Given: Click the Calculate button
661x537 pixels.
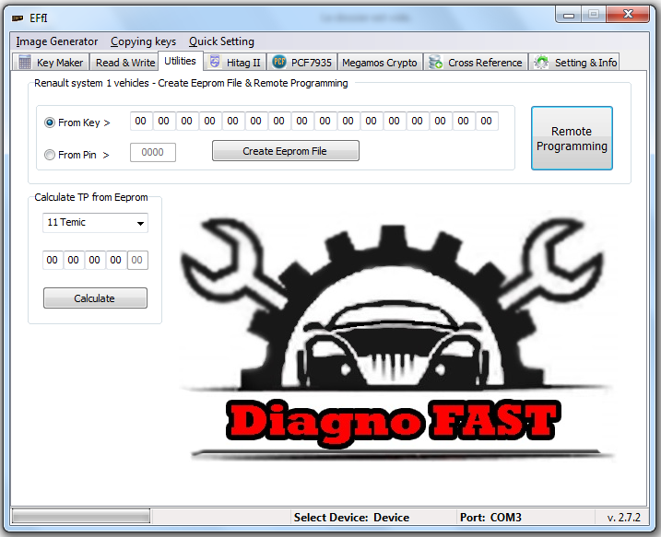Looking at the screenshot, I should pos(95,298).
